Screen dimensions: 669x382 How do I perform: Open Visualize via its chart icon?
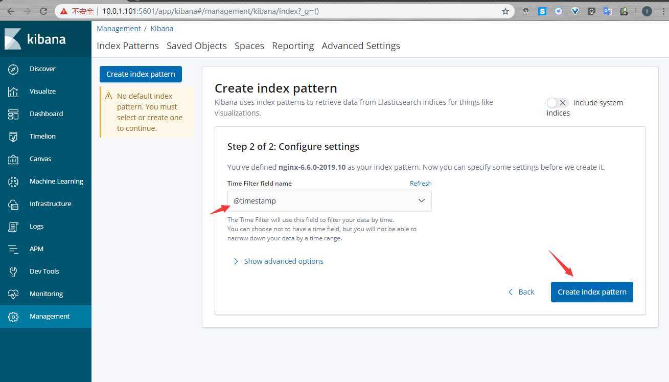(13, 92)
